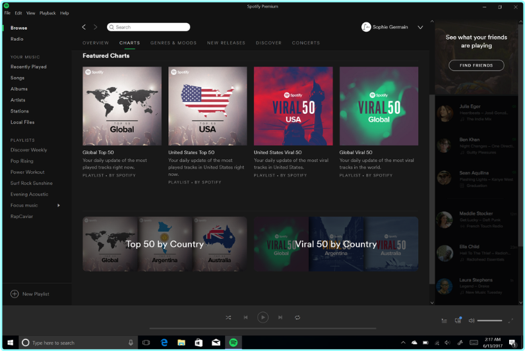Click the Find Friends button
This screenshot has width=525, height=351.
476,65
